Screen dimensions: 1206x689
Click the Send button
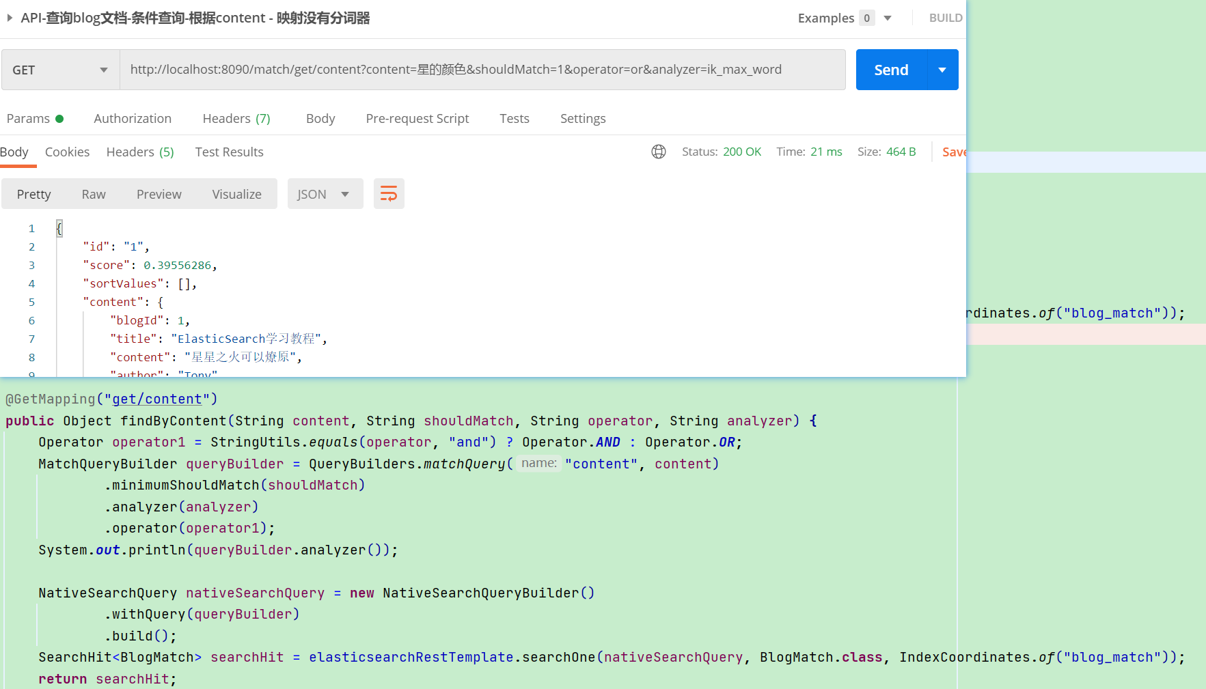(x=890, y=70)
